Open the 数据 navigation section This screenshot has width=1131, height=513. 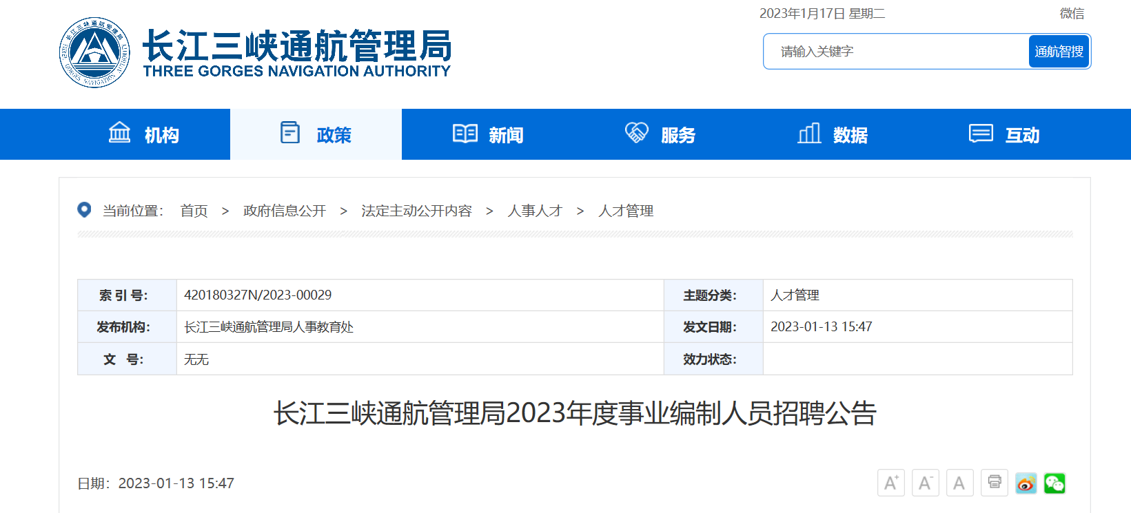click(x=833, y=134)
